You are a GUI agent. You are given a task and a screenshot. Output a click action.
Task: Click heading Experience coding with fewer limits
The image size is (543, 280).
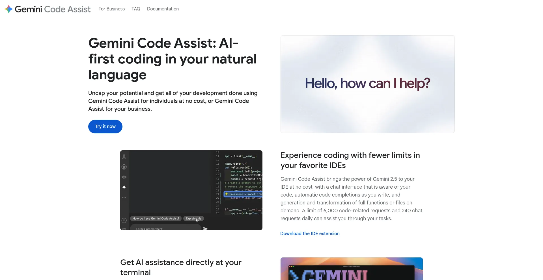pyautogui.click(x=350, y=160)
